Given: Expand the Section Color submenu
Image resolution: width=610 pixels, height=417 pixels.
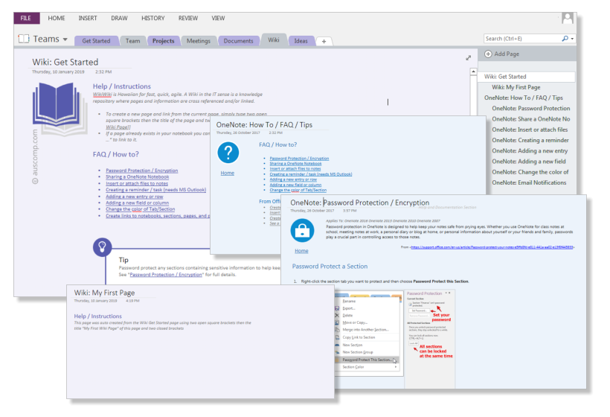Looking at the screenshot, I should click(396, 367).
